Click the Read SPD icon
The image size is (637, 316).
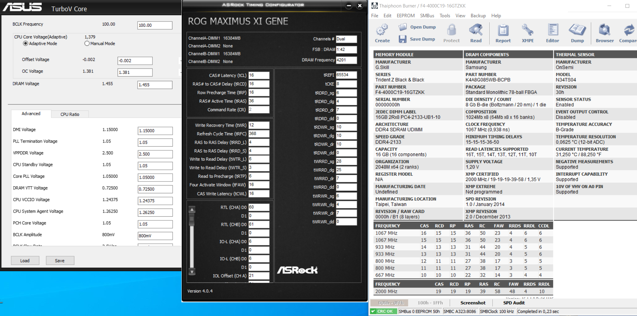(x=476, y=33)
